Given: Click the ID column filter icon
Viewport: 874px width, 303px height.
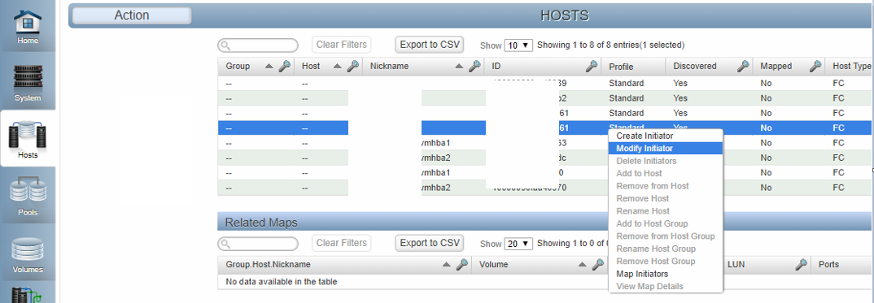Looking at the screenshot, I should [592, 66].
